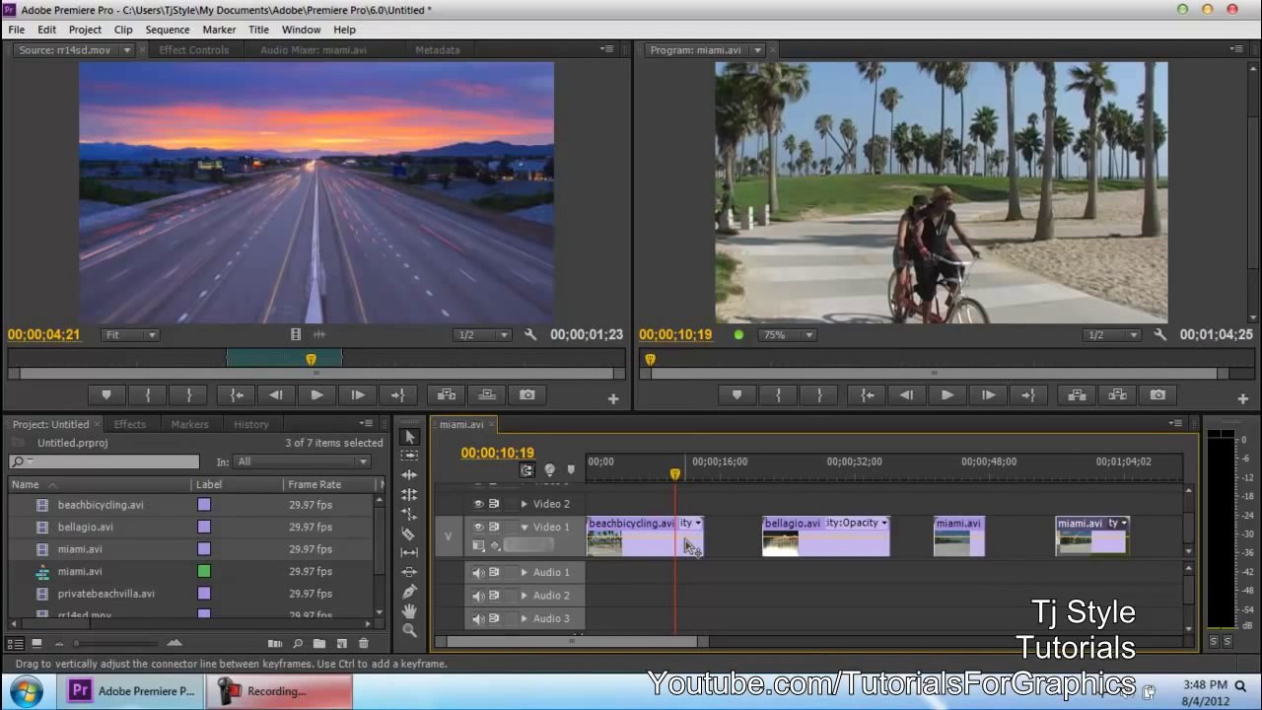Mute Audio 3 track speaker toggle
The height and width of the screenshot is (710, 1262).
(478, 618)
